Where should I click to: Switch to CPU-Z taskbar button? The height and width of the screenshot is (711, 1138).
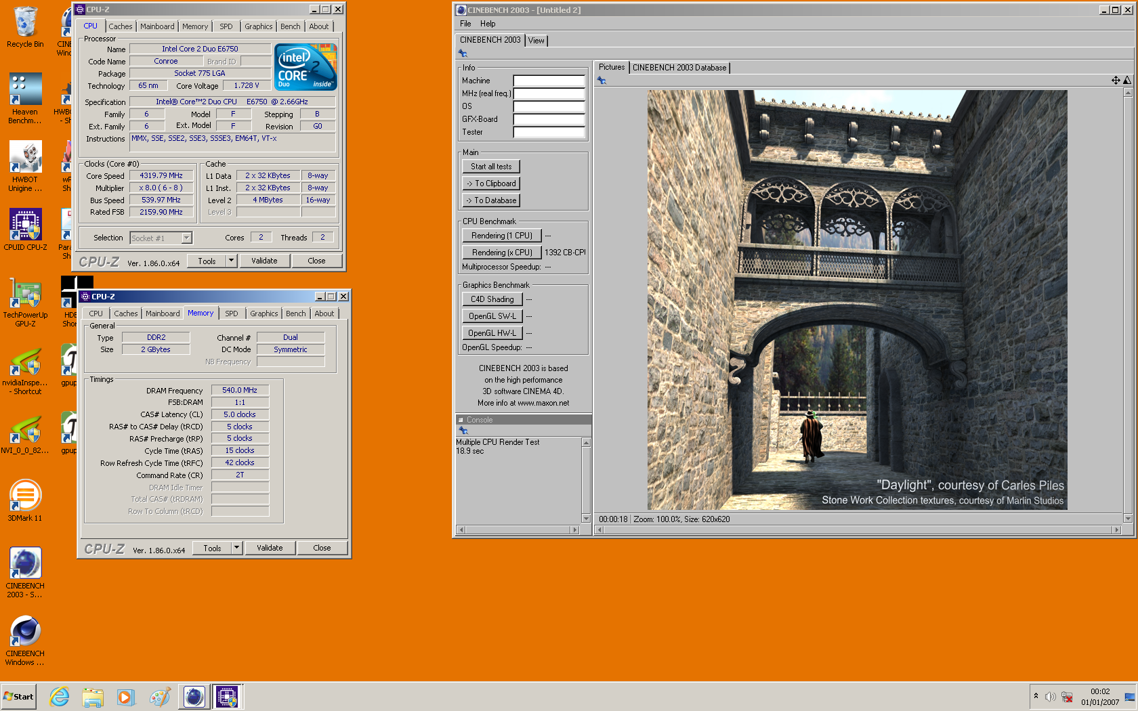[x=228, y=697]
